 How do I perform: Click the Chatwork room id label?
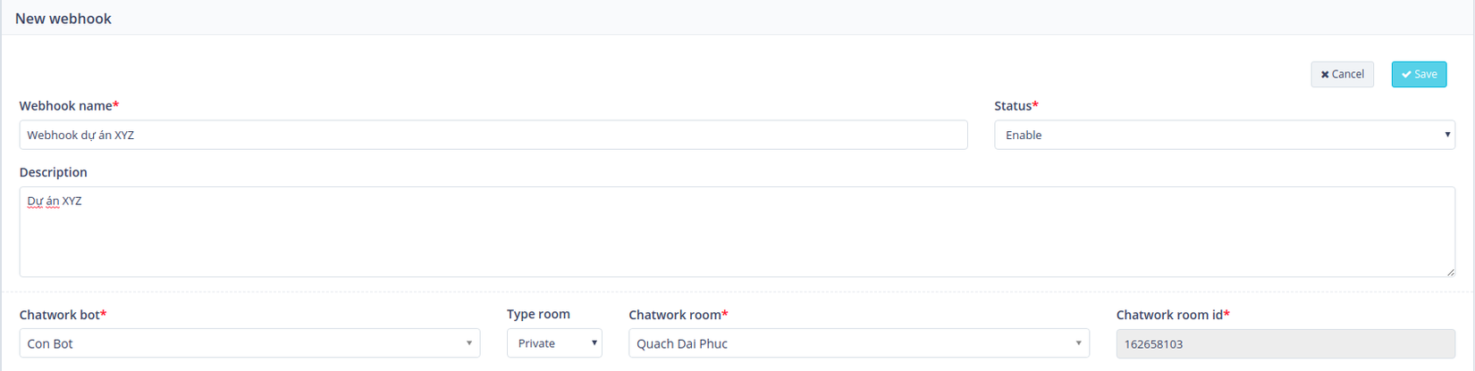[1169, 315]
